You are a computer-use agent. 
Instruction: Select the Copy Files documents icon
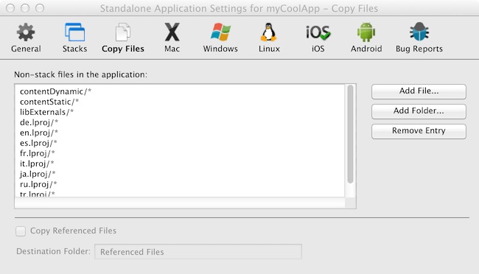tap(123, 32)
